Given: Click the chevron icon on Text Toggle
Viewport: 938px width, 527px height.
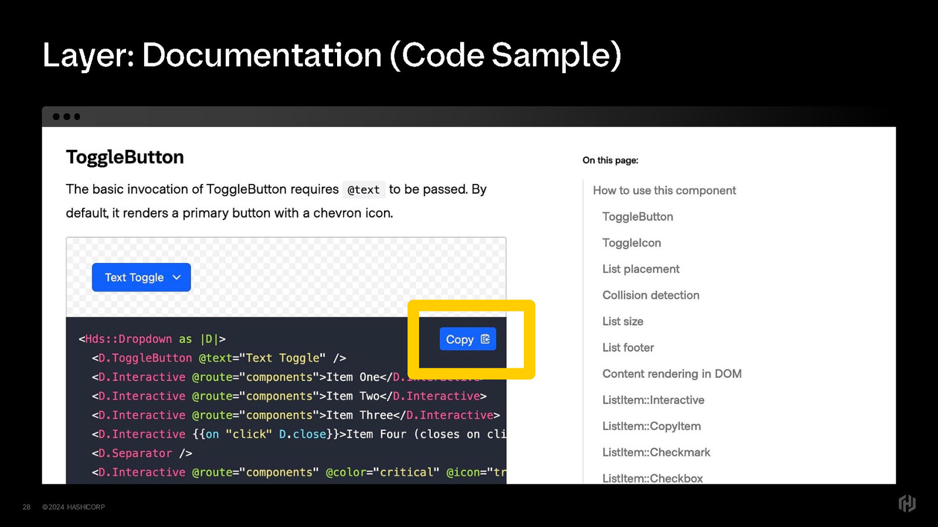Looking at the screenshot, I should [x=176, y=278].
